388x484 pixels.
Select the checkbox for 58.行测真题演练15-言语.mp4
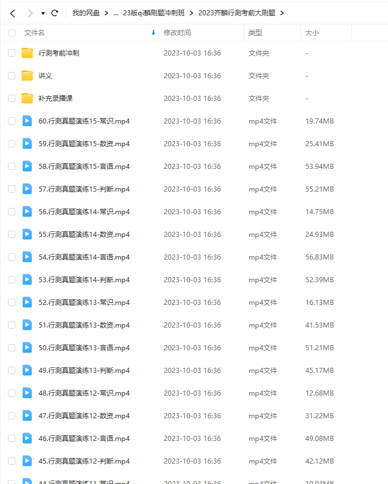(12, 167)
